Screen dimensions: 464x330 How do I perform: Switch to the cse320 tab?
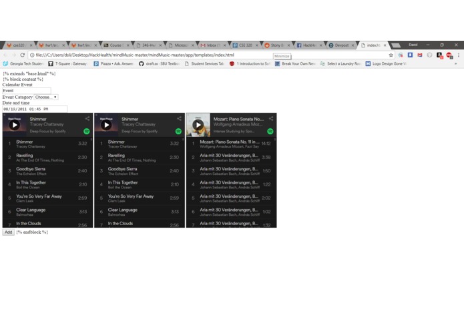[x=18, y=45]
